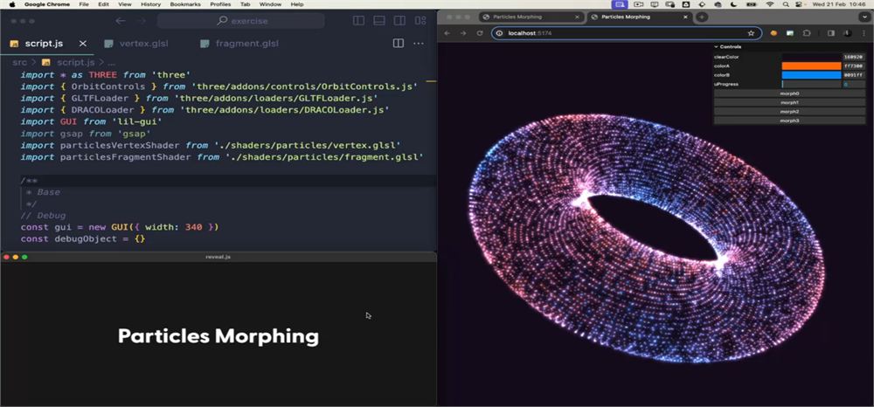Click the colorA hex value ff7300
The image size is (874, 407).
pos(854,66)
